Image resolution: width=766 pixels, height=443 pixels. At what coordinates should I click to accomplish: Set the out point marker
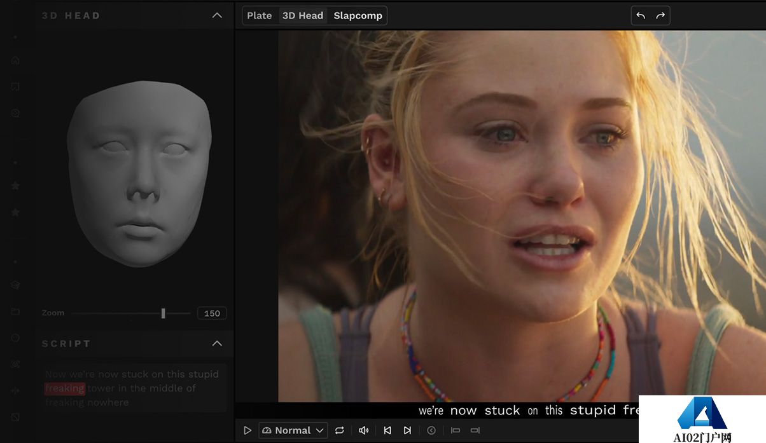click(475, 430)
